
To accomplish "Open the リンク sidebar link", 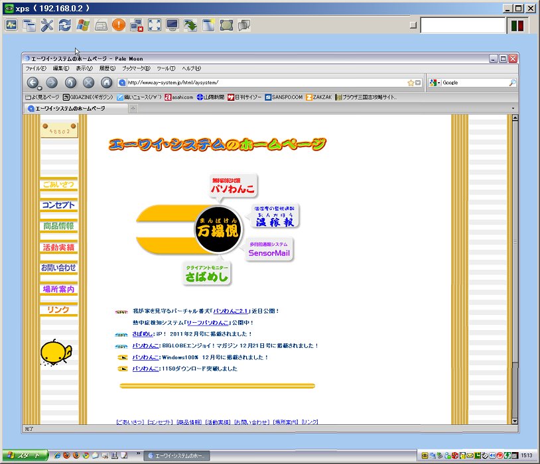I will pyautogui.click(x=59, y=310).
